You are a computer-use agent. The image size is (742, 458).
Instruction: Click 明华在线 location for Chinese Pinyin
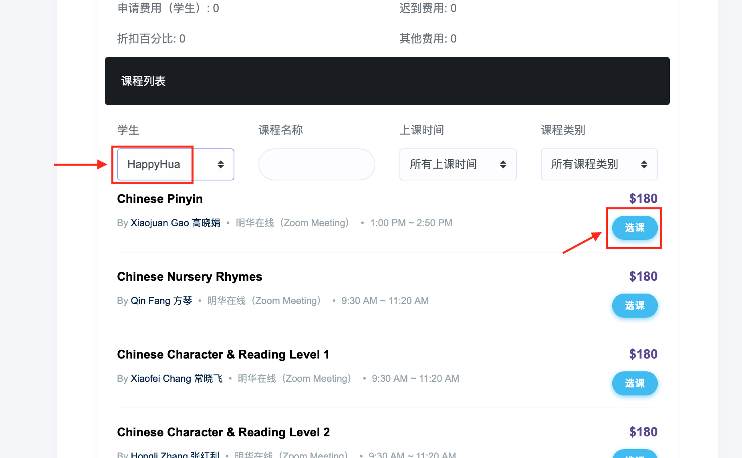[293, 223]
